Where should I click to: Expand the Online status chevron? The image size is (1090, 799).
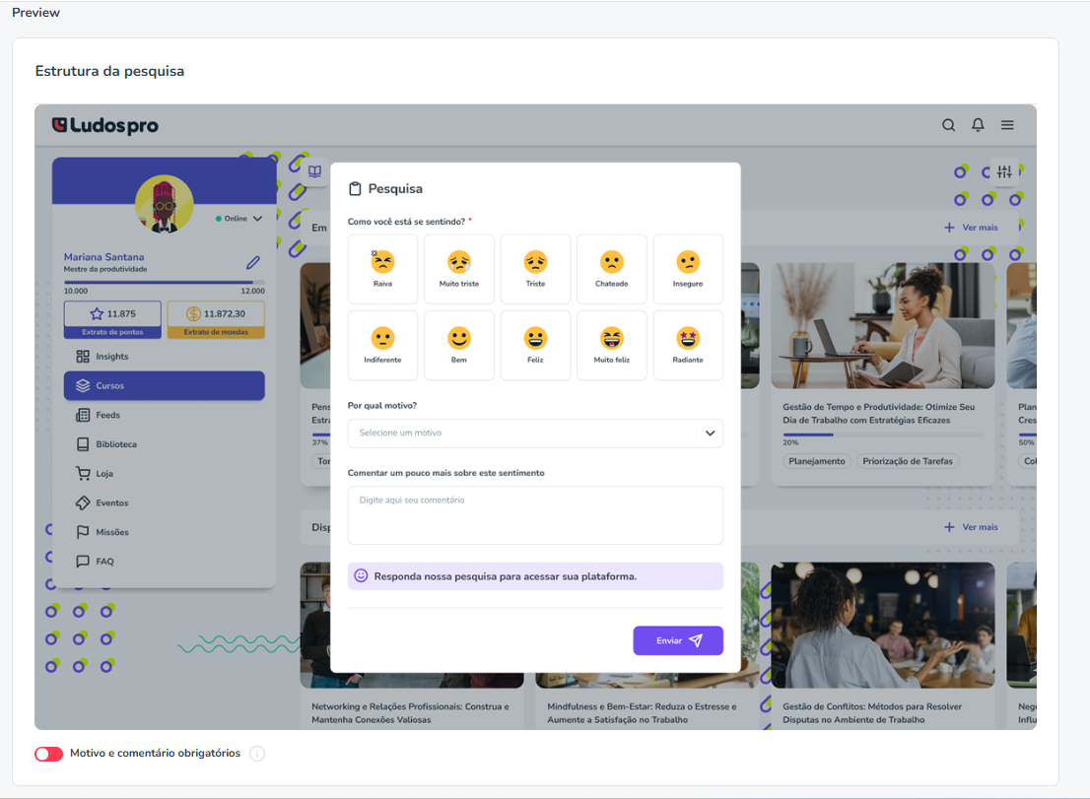[x=258, y=218]
